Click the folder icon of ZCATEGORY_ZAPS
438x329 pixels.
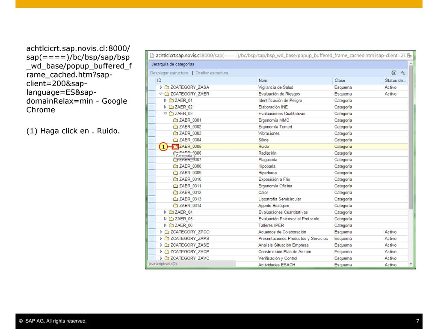167,238
